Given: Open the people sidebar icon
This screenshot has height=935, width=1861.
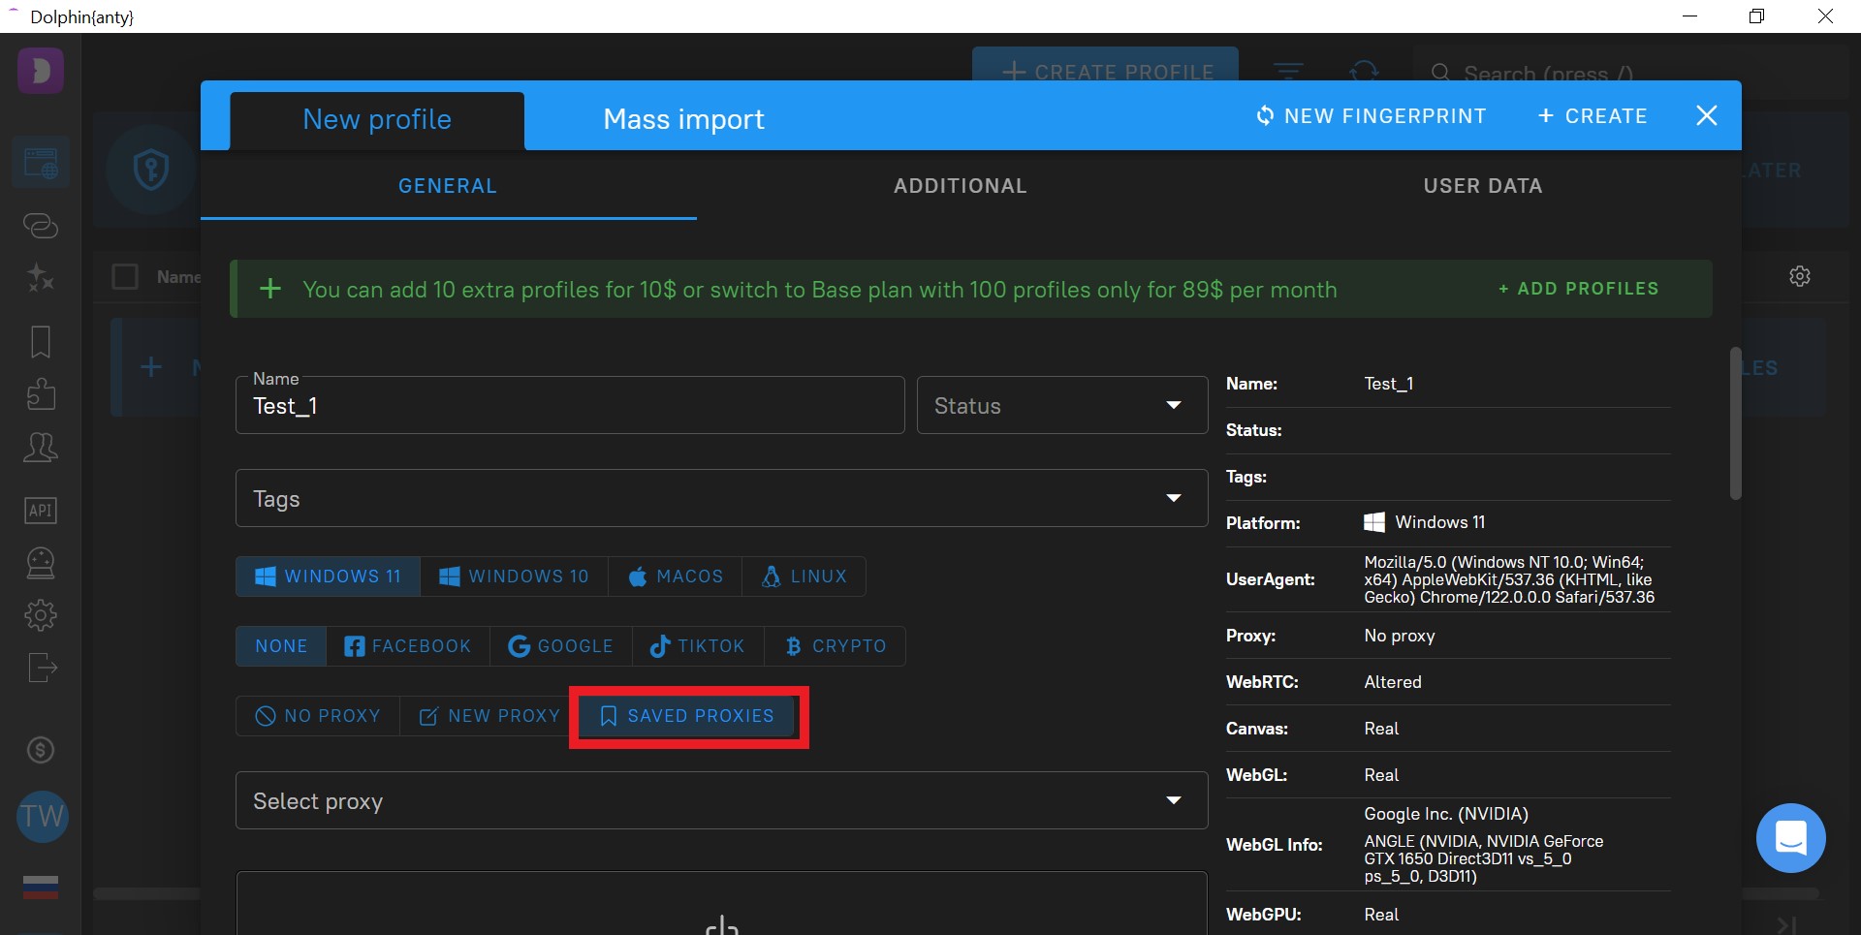Looking at the screenshot, I should 41,447.
